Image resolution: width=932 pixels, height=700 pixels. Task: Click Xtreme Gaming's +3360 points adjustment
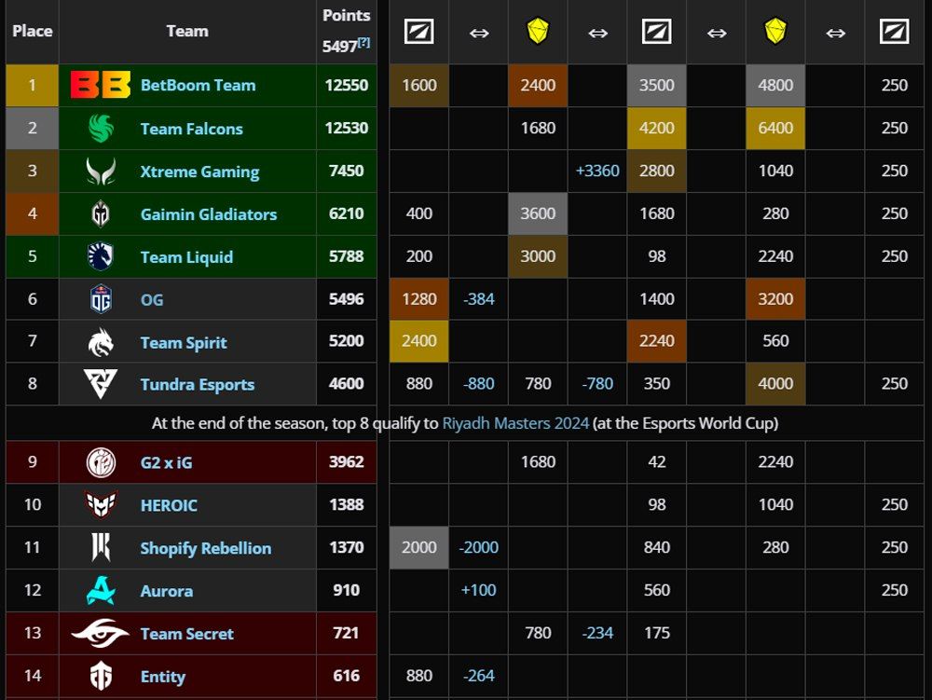point(597,172)
